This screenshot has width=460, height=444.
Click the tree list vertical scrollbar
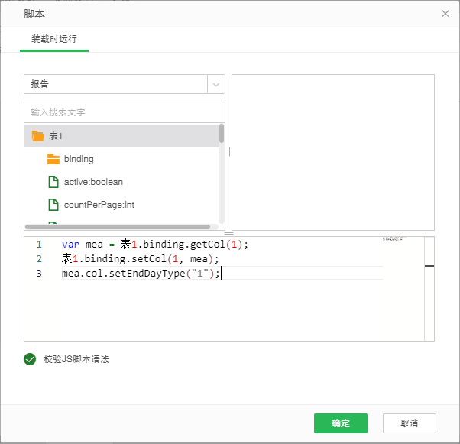point(222,134)
